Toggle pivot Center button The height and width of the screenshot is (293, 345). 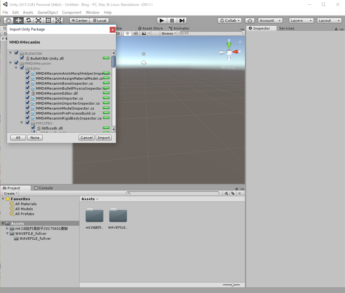[x=80, y=21]
